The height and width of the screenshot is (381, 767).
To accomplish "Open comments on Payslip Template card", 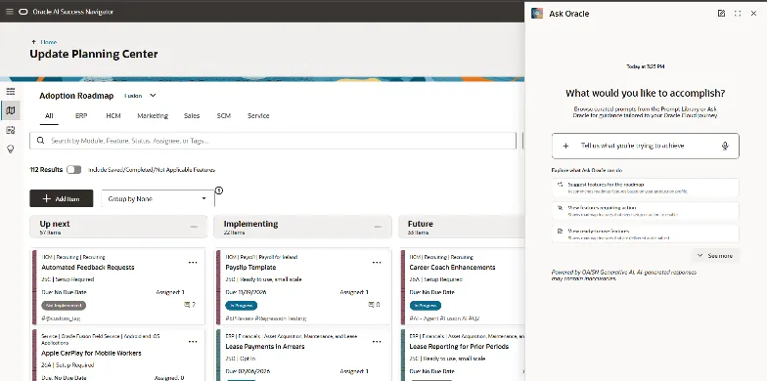I will pyautogui.click(x=374, y=305).
